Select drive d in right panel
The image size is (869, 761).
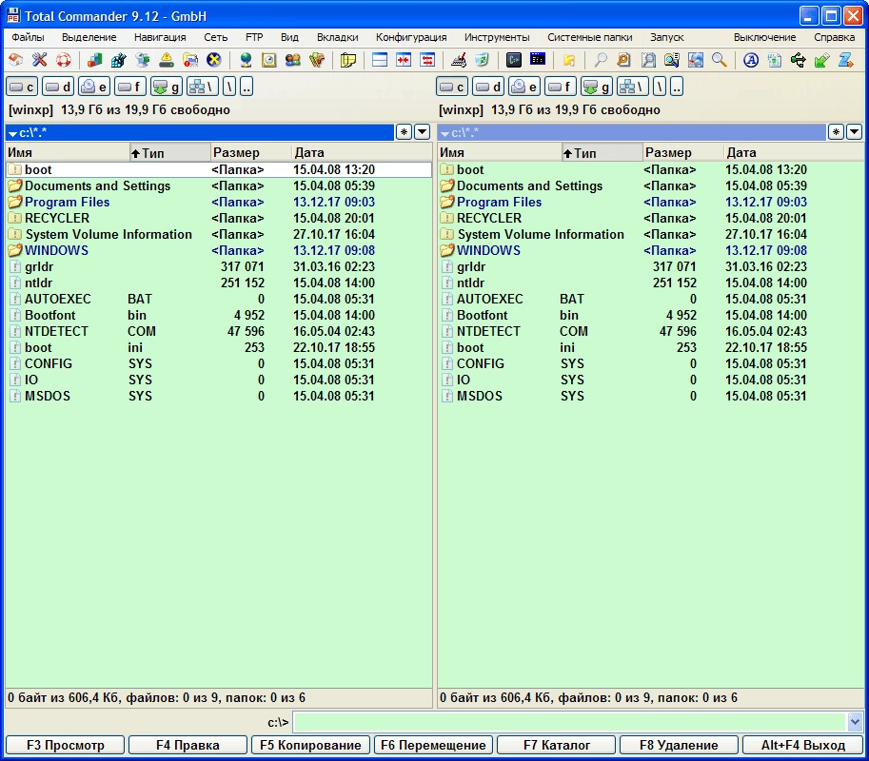pos(488,87)
